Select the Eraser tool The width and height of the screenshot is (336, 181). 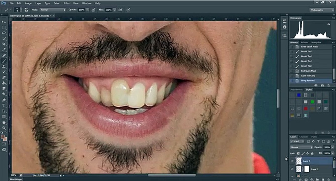click(4, 77)
